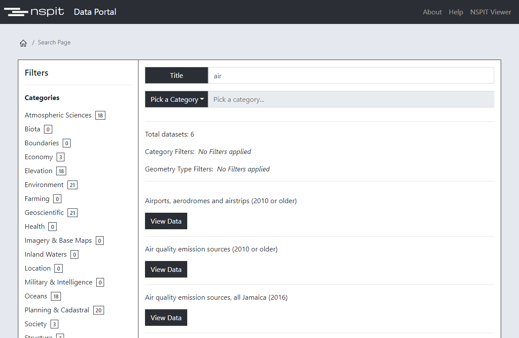View Data for Air quality emission sources 2010
The width and height of the screenshot is (519, 338).
pos(166,269)
